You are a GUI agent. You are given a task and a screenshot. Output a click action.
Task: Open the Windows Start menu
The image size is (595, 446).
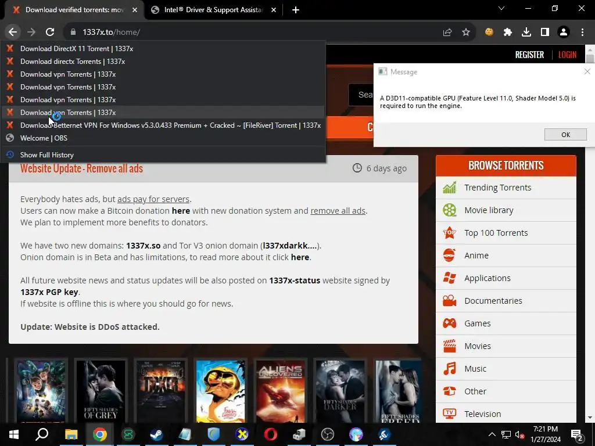(x=14, y=434)
